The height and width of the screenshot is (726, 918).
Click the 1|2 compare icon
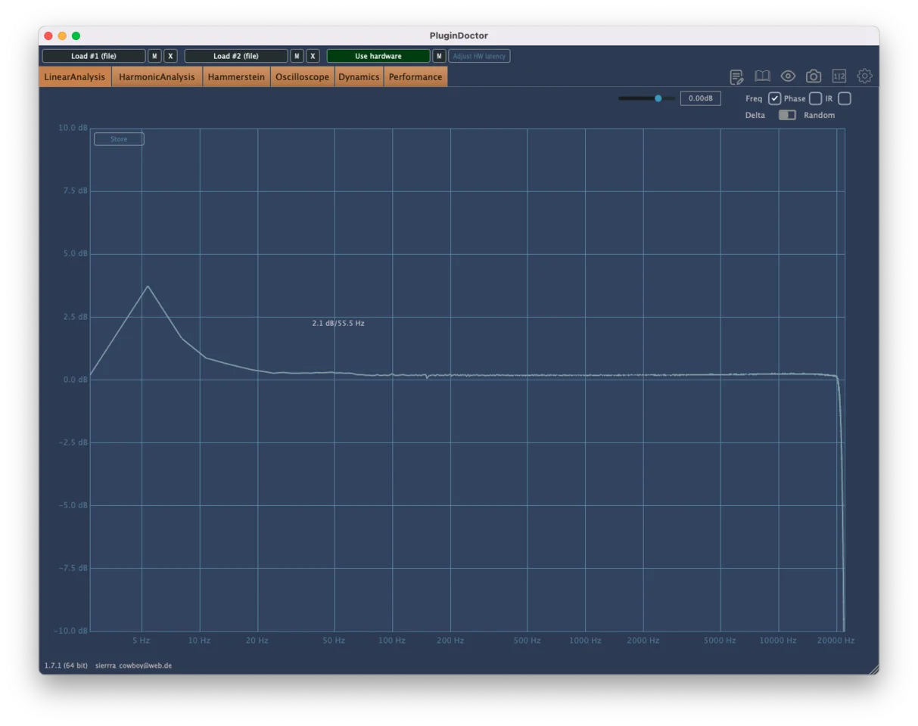pyautogui.click(x=839, y=76)
